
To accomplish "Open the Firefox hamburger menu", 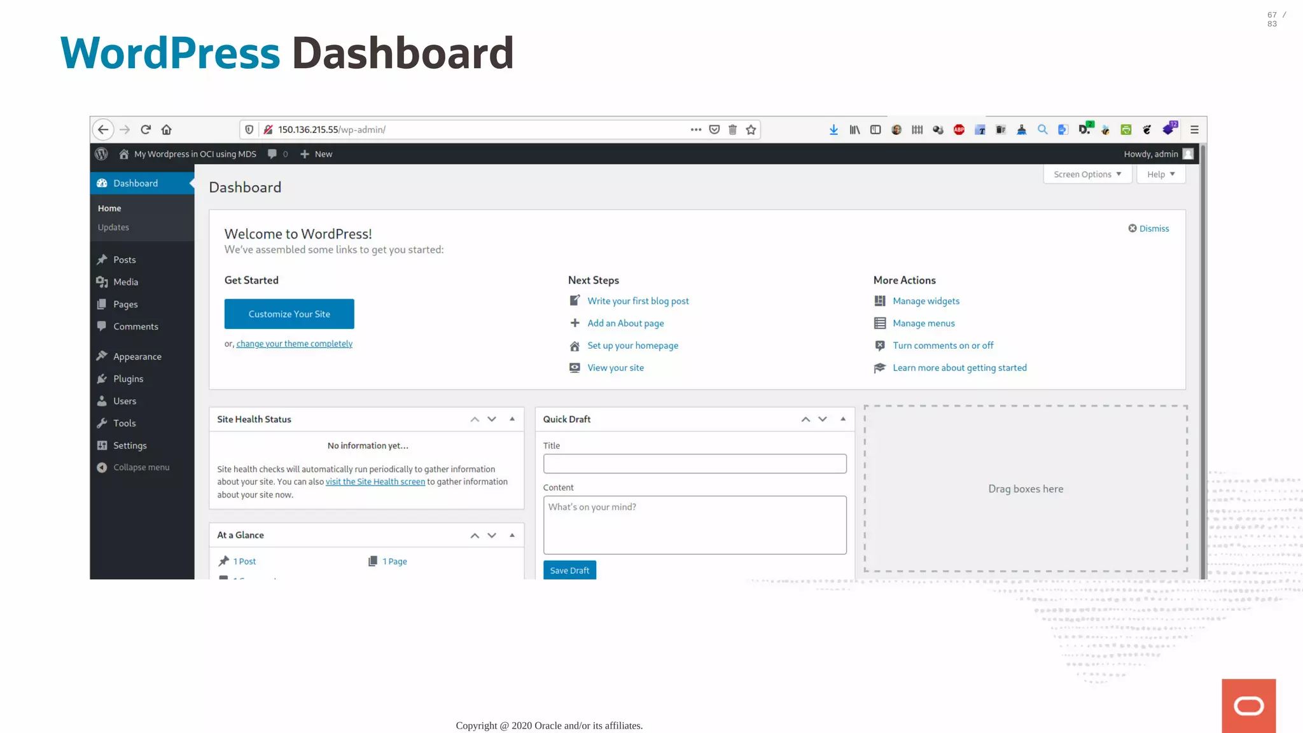I will click(x=1194, y=130).
